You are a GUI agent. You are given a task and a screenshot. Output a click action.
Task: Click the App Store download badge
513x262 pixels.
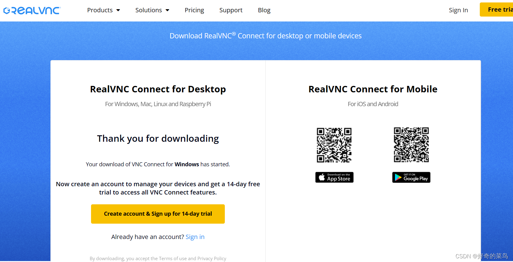(334, 177)
